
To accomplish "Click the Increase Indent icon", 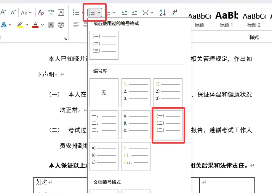I will tap(134, 13).
